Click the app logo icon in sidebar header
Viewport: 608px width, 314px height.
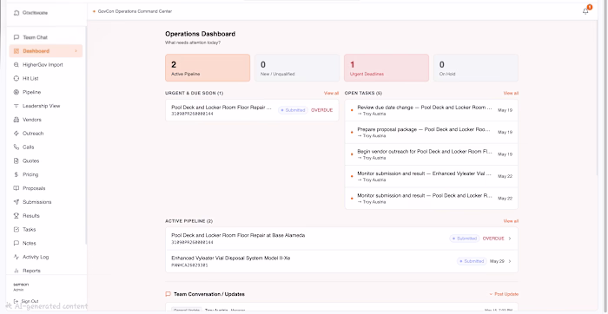(x=17, y=13)
